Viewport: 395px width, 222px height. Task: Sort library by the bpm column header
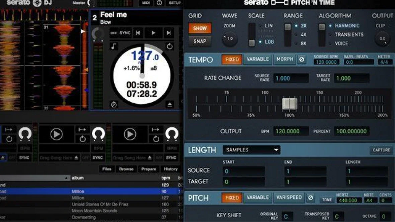(165, 178)
